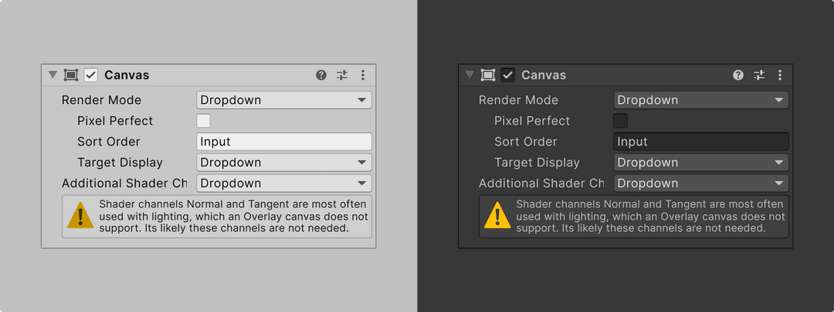Click the Sort Order input in dark panel
Image resolution: width=834 pixels, height=312 pixels.
[x=701, y=142]
